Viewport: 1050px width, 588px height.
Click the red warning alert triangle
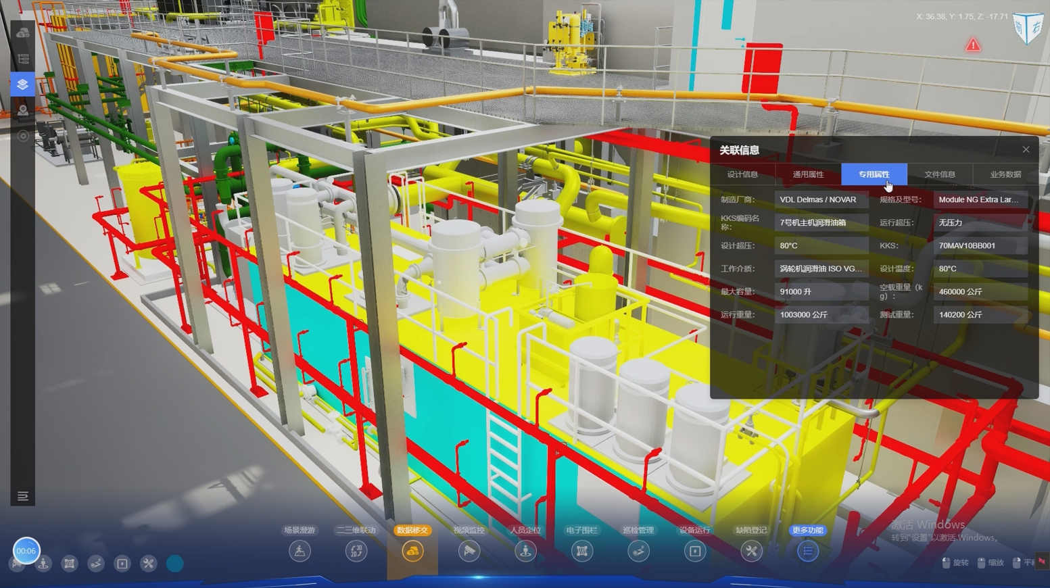973,45
